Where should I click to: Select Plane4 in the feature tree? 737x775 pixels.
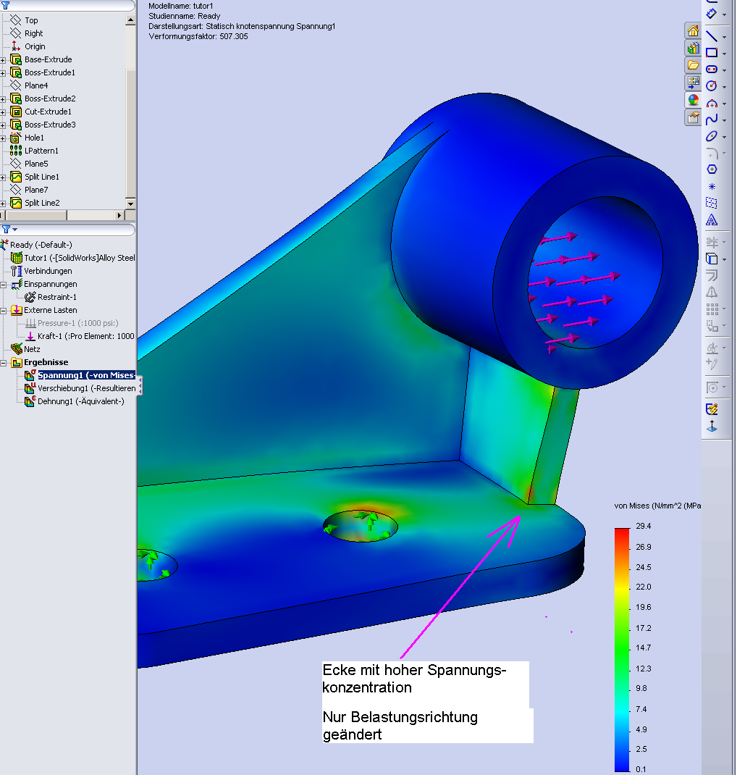tap(36, 85)
